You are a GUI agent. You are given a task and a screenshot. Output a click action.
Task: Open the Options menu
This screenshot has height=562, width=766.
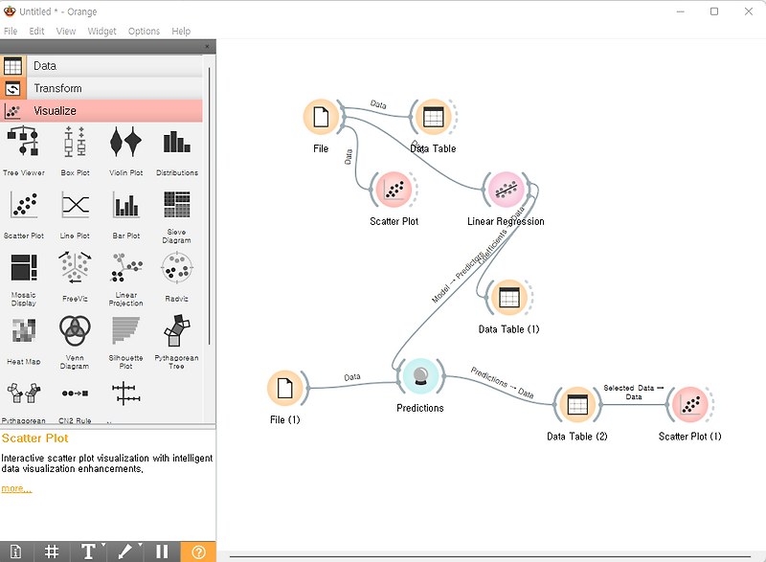144,32
